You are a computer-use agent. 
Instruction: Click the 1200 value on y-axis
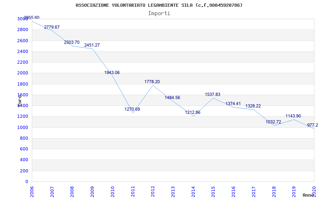[23, 117]
